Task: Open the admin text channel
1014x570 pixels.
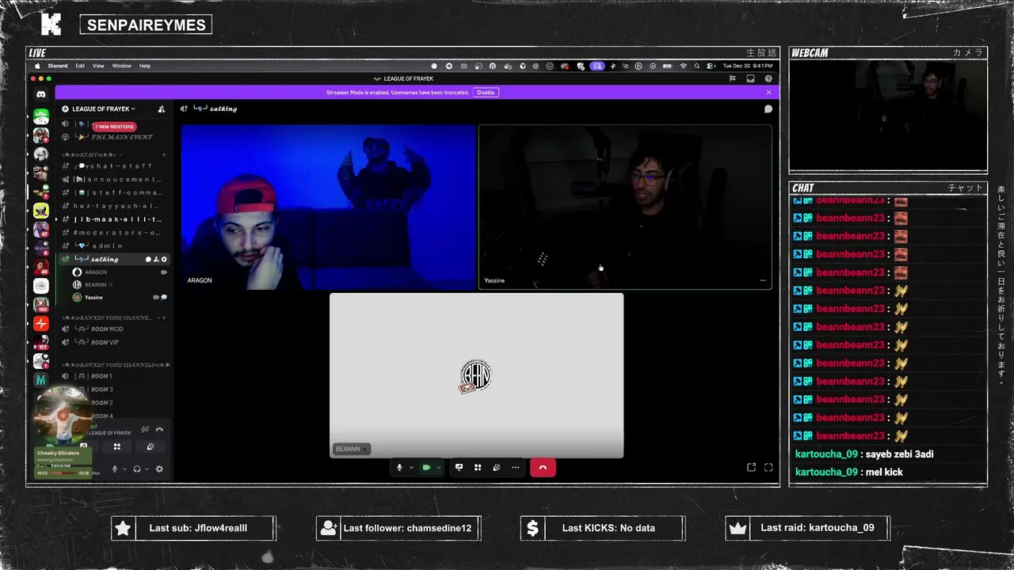Action: pyautogui.click(x=113, y=246)
